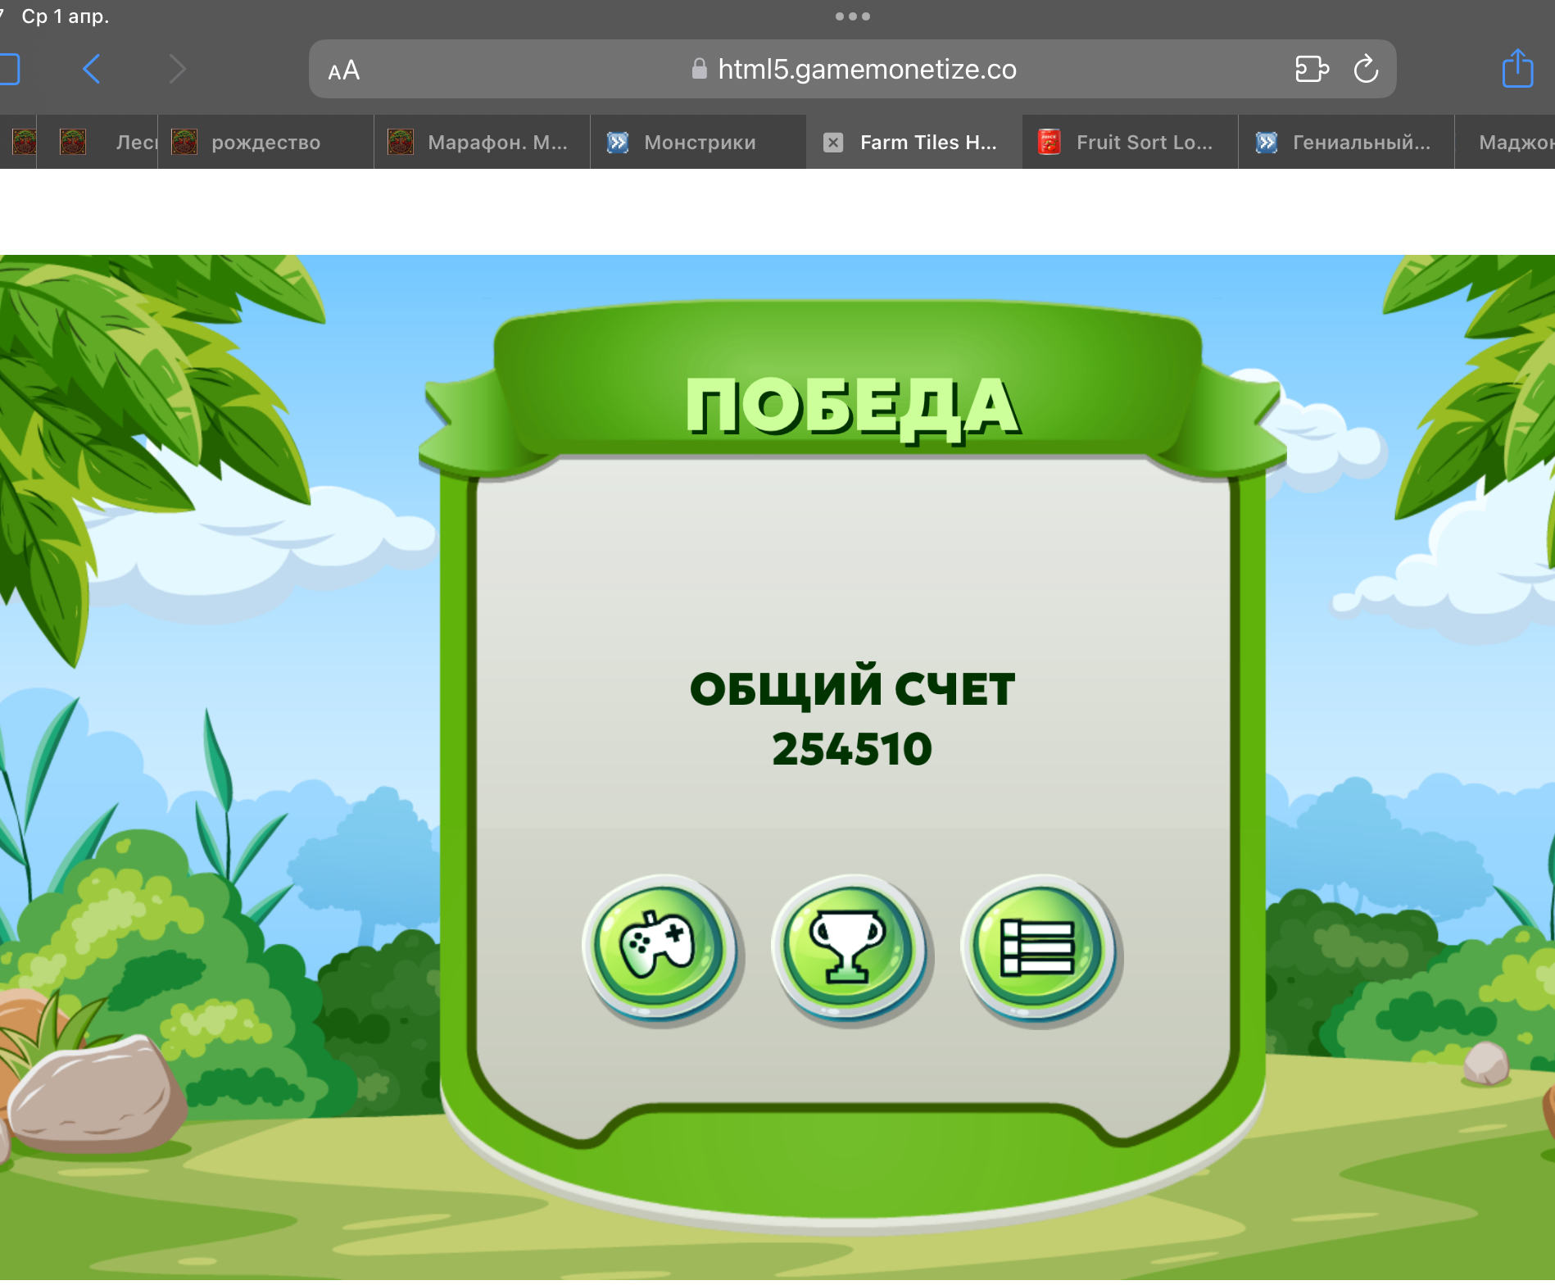
Task: Click the score value 254510
Action: [852, 749]
